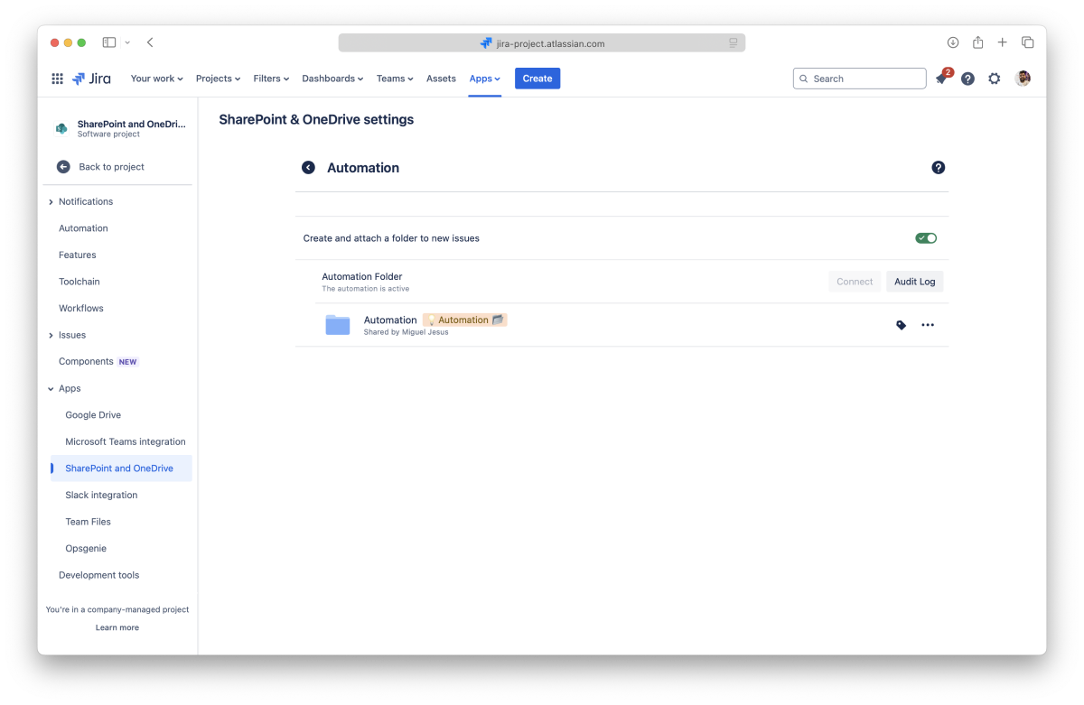
Task: Open the settings gear icon
Action: pyautogui.click(x=995, y=79)
